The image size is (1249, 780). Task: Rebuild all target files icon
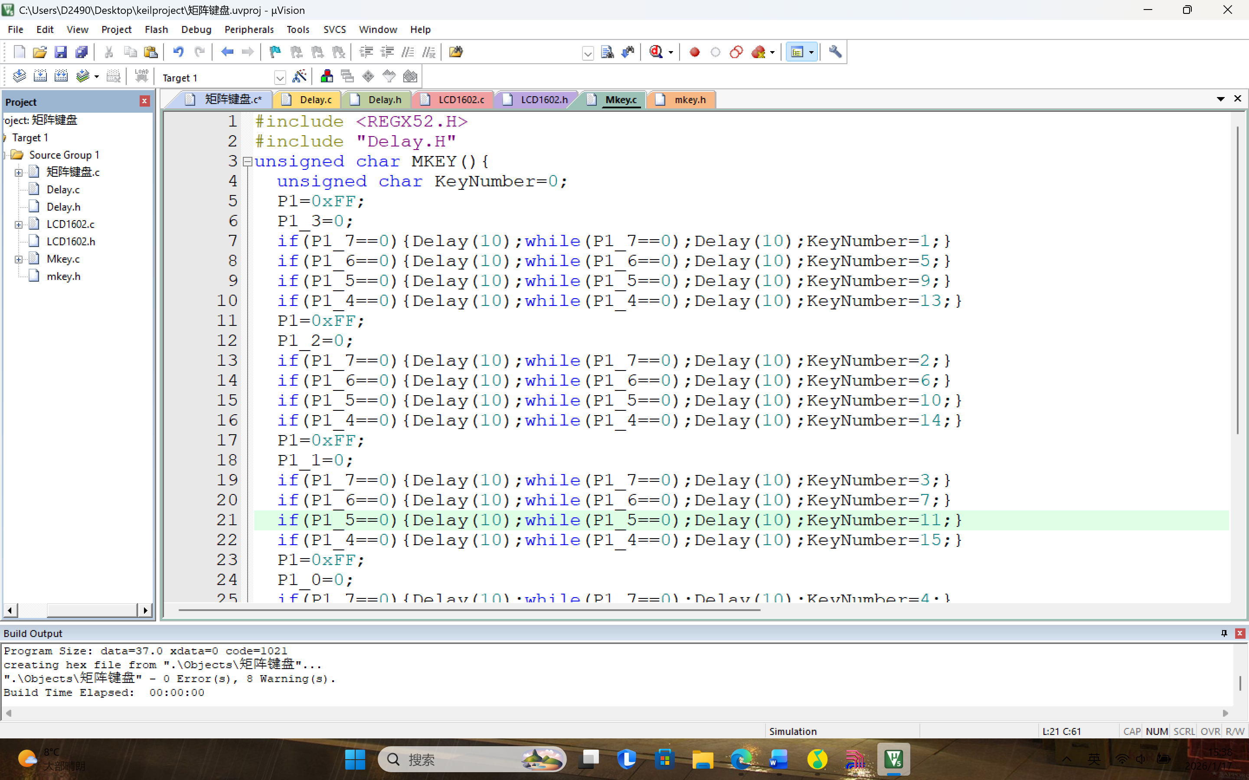point(61,77)
